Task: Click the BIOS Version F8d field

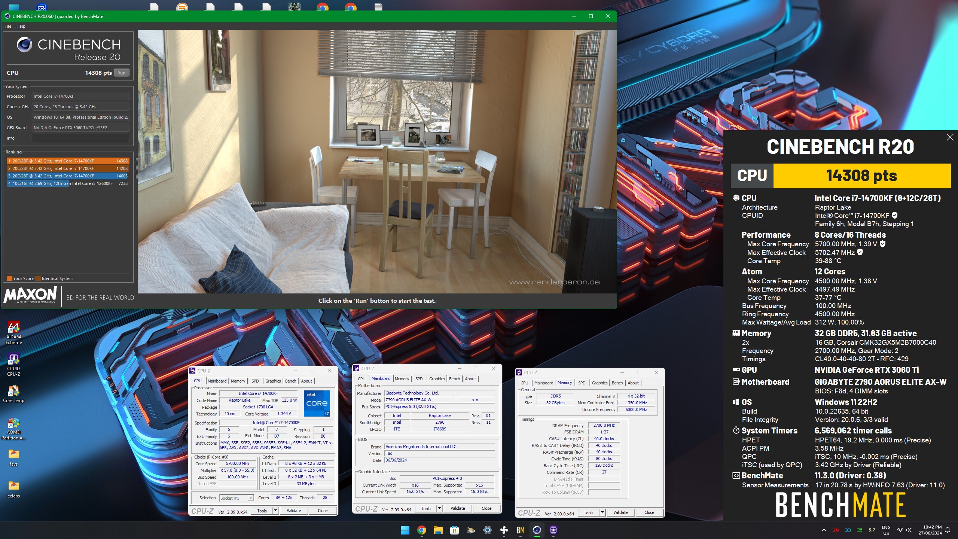Action: coord(440,453)
